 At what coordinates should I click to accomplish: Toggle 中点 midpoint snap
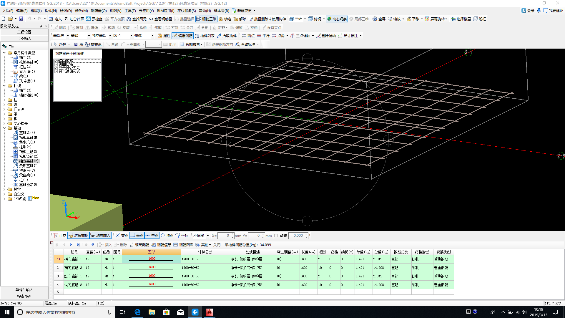pyautogui.click(x=152, y=236)
